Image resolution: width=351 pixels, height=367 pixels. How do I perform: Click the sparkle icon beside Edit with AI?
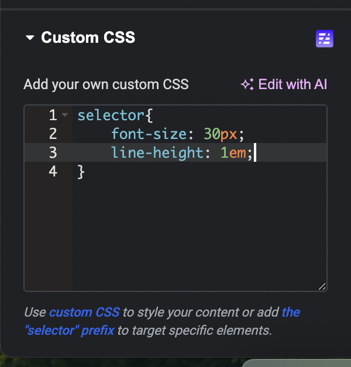coord(247,84)
